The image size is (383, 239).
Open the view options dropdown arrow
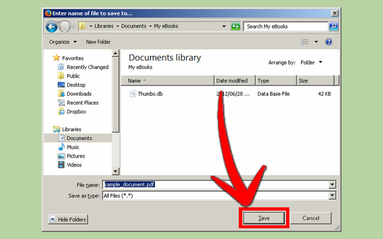pyautogui.click(x=316, y=42)
